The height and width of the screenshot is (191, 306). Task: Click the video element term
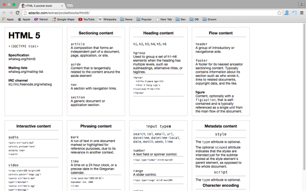13,165
